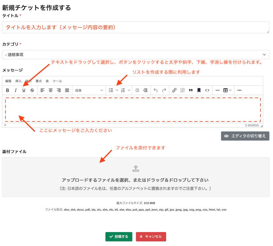
Task: Insert a link using the link icon
Action: tap(174, 90)
